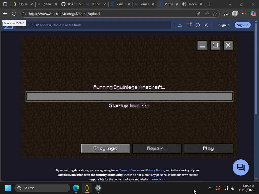The image size is (259, 194).
Task: View site information lock icon
Action: pyautogui.click(x=24, y=14)
